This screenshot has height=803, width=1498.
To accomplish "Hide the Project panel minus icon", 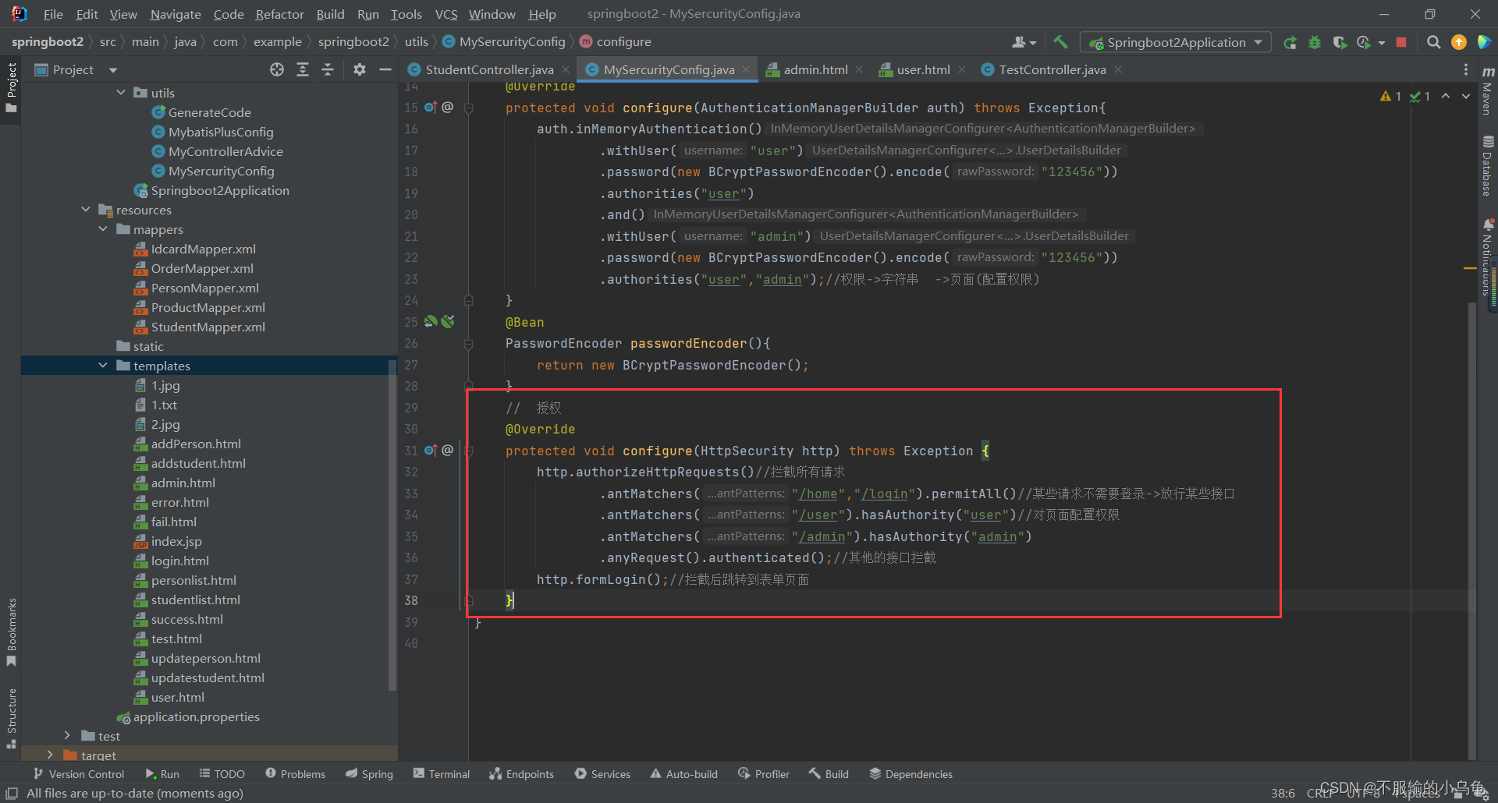I will [x=385, y=69].
